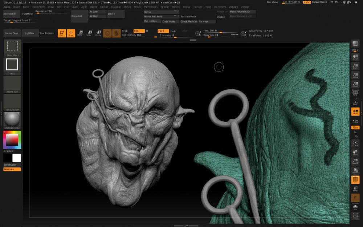Toggle the Rgb paint mode
This screenshot has width=363, height=227.
(139, 31)
